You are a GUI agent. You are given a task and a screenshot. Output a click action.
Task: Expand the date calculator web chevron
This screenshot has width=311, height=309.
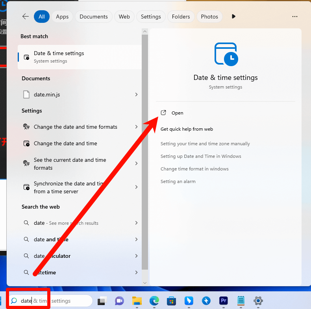pos(136,256)
